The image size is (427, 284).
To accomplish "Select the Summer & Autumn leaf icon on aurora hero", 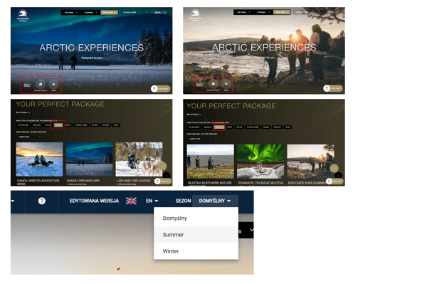I will tap(41, 85).
